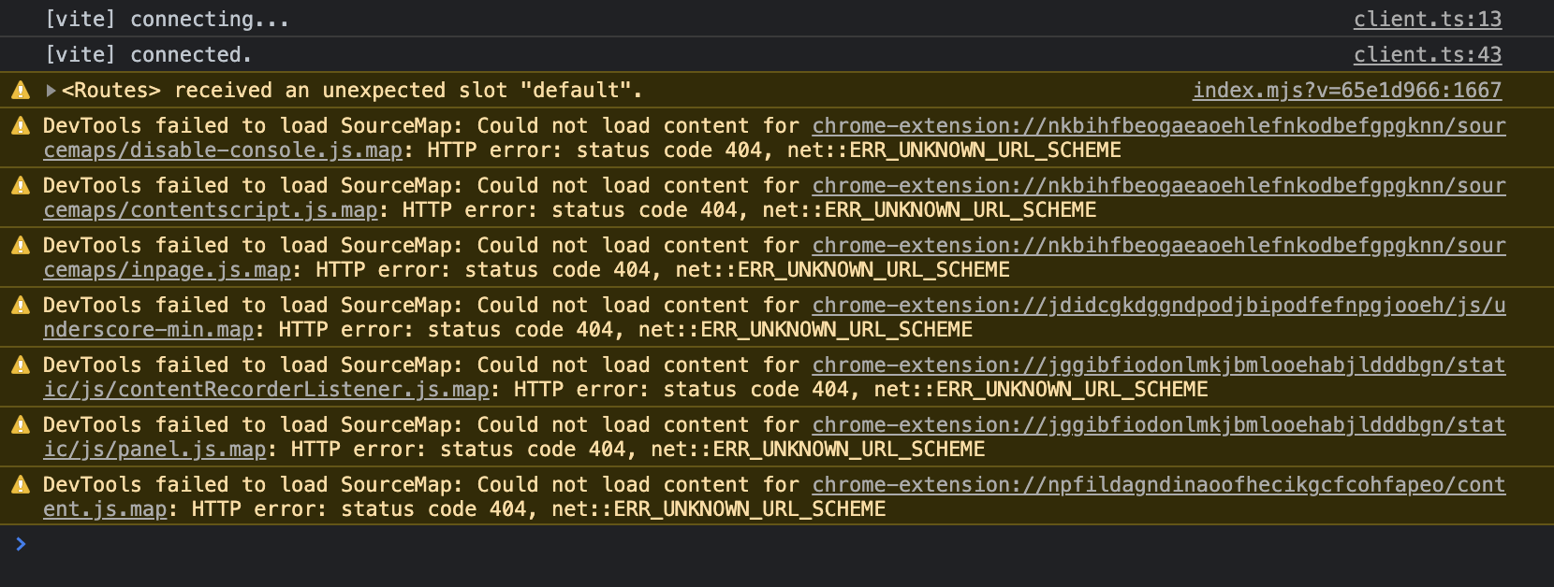Click the warning icon beside contentRecorderListener error
This screenshot has height=587, width=1554.
pos(21,365)
